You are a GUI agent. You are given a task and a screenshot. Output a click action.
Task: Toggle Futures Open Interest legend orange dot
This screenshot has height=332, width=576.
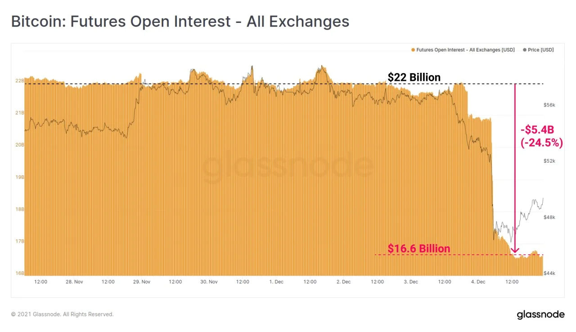[413, 50]
